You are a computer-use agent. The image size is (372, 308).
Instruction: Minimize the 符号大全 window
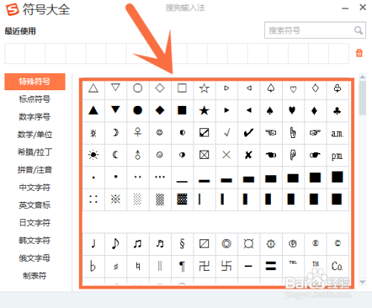click(x=345, y=9)
